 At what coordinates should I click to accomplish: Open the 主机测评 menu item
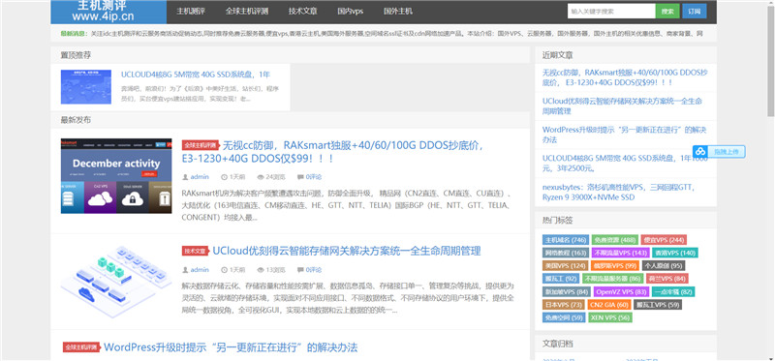coord(191,12)
